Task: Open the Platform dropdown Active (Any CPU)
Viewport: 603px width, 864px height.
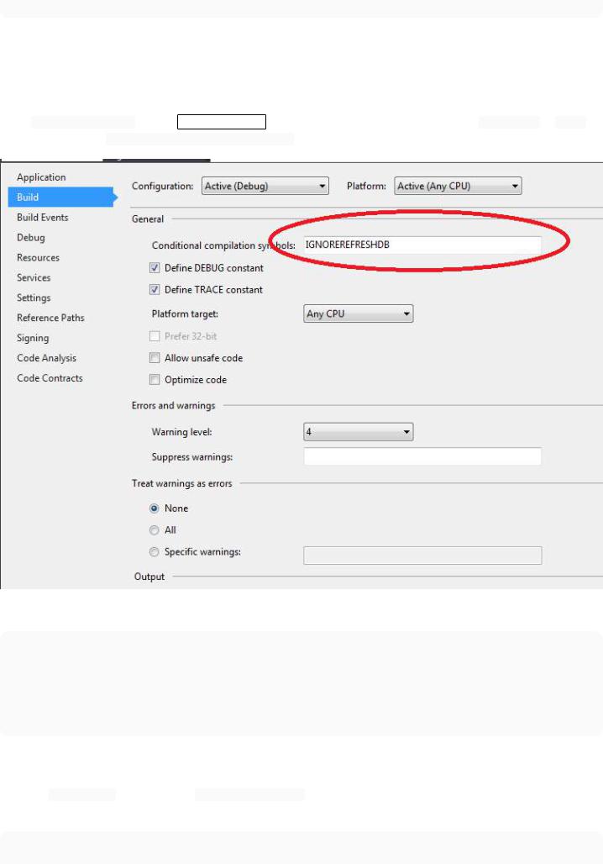Action: click(x=458, y=186)
